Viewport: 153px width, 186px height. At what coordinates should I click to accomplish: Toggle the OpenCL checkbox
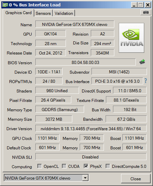click(x=39, y=166)
